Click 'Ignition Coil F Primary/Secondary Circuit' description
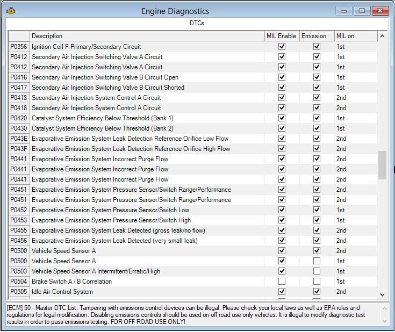Viewport: 395px width, 332px height. coord(86,47)
